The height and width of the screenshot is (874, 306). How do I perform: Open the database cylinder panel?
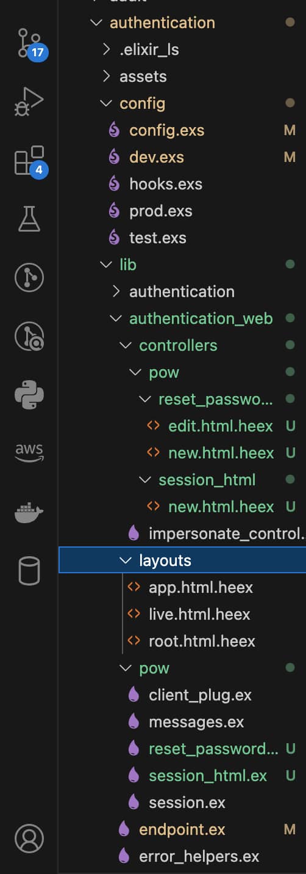point(29,571)
